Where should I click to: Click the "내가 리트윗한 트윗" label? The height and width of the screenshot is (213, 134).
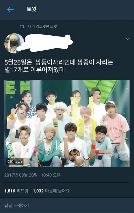[x=42, y=26]
